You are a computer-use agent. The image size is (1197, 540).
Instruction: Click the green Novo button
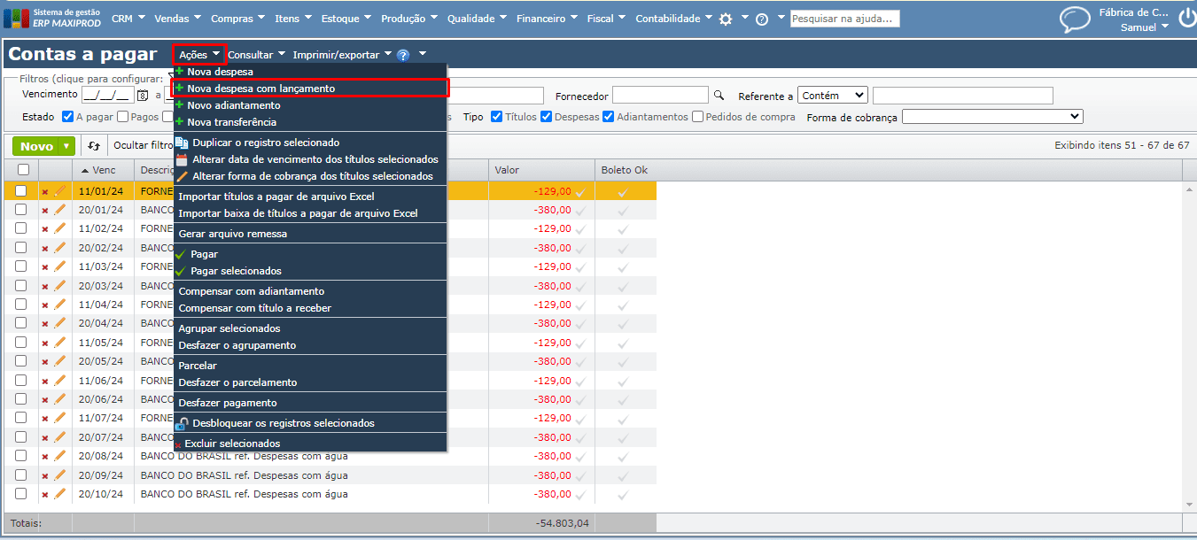[x=36, y=146]
